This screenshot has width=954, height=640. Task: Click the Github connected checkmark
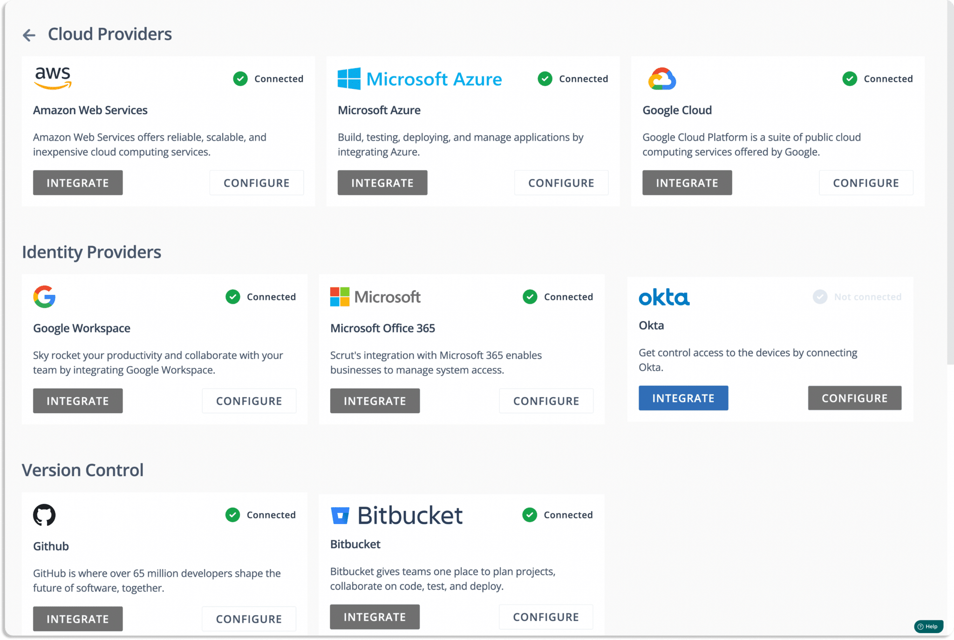click(233, 515)
